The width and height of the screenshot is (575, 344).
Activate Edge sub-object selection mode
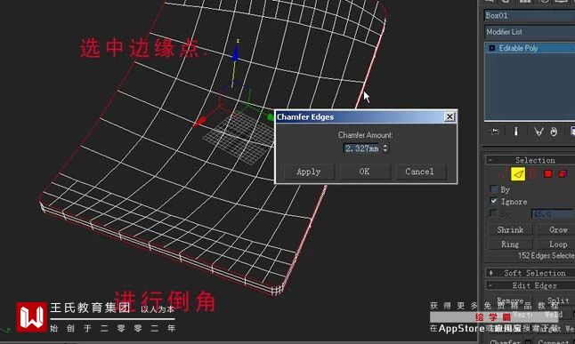[x=517, y=174]
